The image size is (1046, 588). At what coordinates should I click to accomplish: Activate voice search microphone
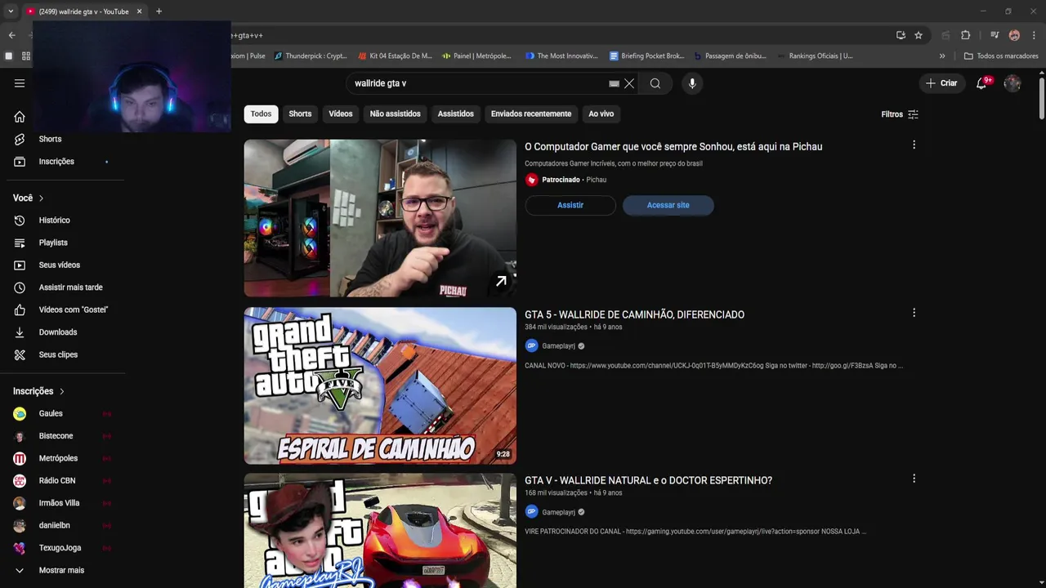(692, 83)
